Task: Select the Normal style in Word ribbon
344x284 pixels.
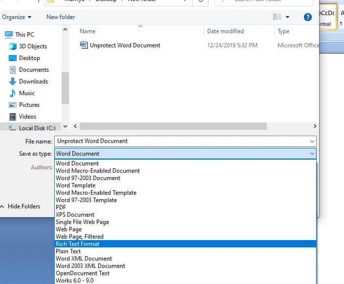Action: pyautogui.click(x=327, y=17)
